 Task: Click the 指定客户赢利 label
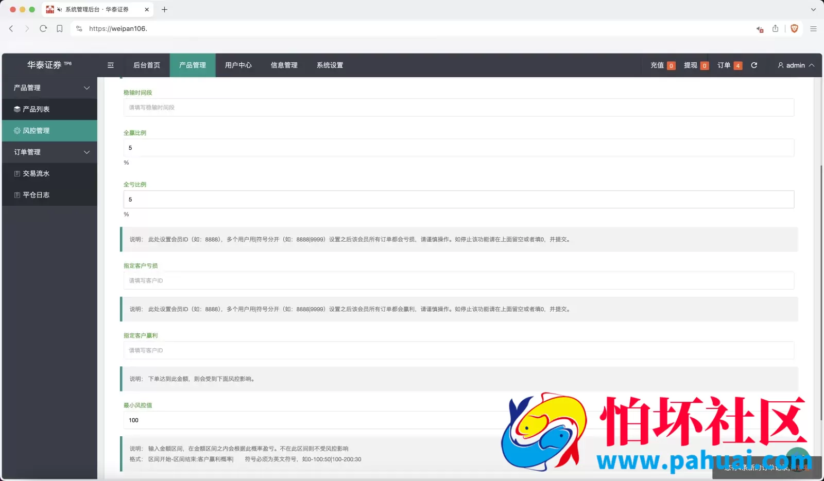(x=141, y=335)
